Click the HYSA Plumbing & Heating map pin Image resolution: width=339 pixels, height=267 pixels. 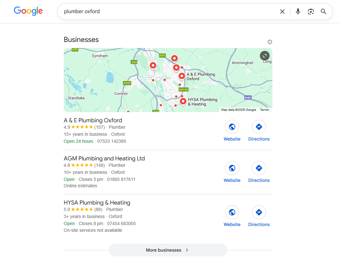[183, 101]
